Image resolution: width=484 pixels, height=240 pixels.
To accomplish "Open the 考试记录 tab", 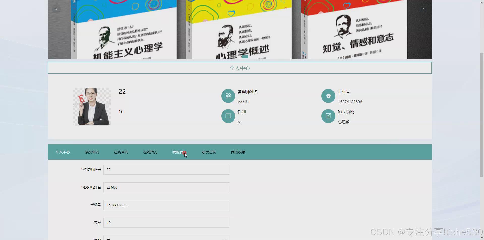I will (209, 152).
